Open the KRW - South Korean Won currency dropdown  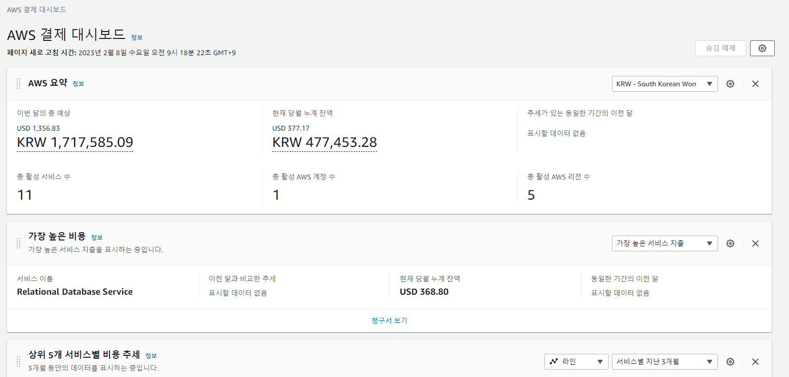tap(665, 84)
